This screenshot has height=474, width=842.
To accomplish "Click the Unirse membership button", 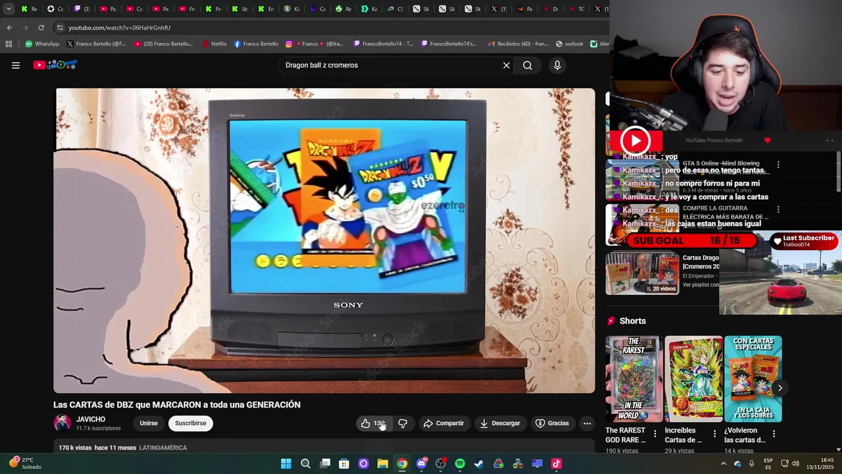I will click(x=149, y=423).
